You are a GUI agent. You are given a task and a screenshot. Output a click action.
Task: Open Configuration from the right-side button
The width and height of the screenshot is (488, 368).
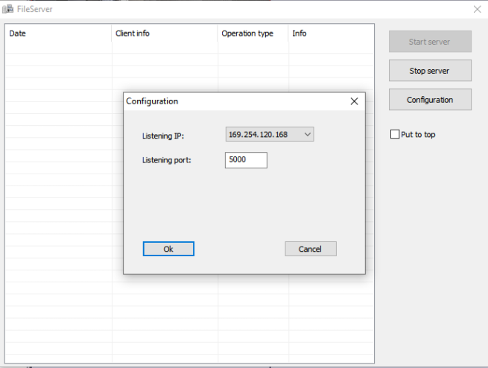[x=430, y=100]
